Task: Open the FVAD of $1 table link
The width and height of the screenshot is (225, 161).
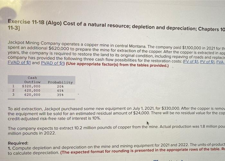Action: (x=19, y=63)
